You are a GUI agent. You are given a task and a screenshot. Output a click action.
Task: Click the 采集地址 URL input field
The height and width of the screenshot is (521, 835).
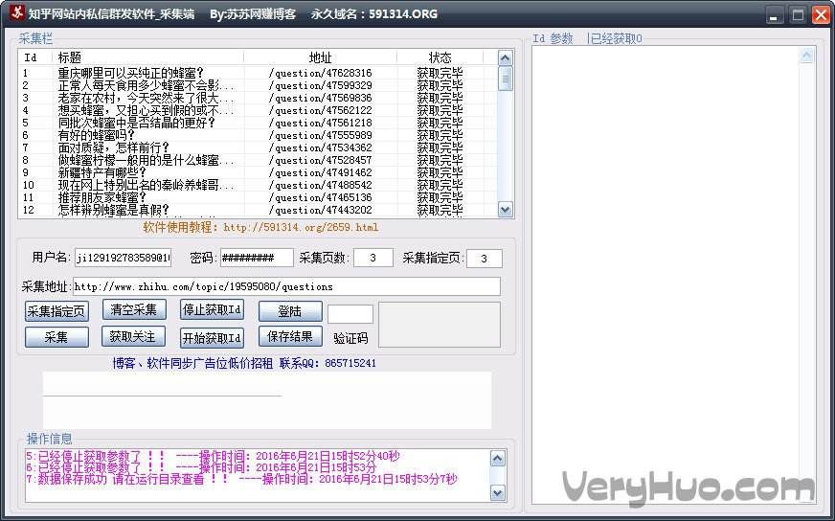[x=286, y=286]
